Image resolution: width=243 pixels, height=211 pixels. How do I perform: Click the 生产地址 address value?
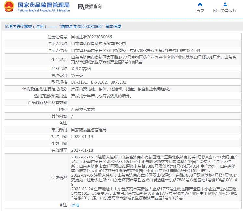[x=154, y=60]
